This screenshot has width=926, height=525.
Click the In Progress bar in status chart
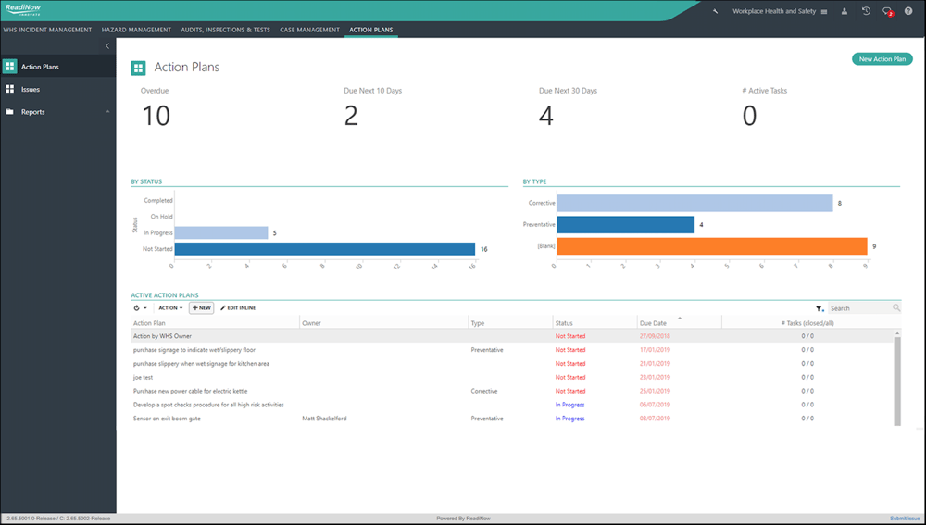click(x=221, y=232)
